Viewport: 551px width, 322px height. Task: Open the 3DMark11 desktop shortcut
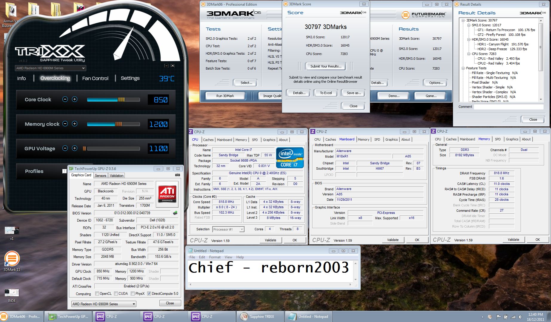(12, 261)
